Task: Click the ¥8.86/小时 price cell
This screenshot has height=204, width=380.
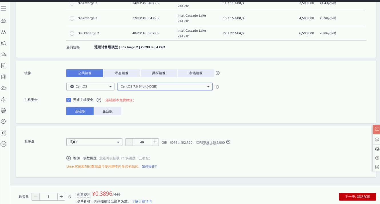Action: 328,33
